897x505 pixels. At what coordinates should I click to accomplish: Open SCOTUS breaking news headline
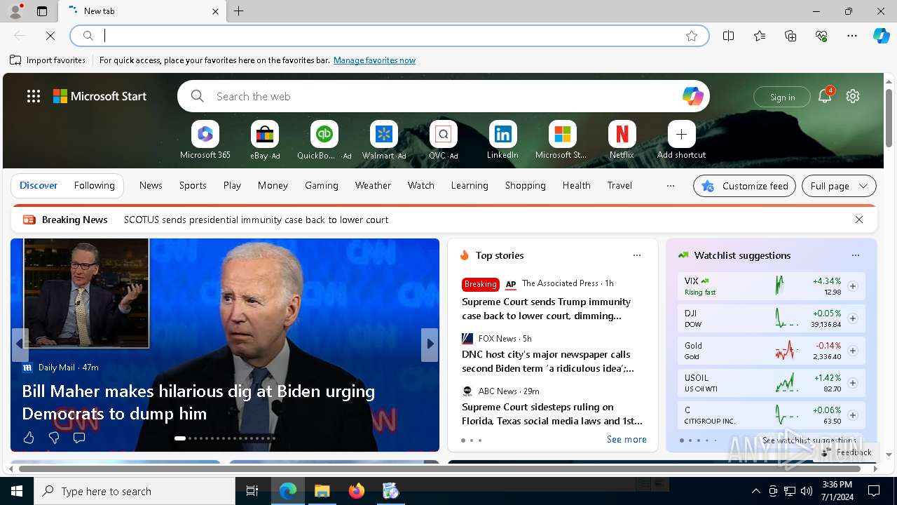coord(256,220)
